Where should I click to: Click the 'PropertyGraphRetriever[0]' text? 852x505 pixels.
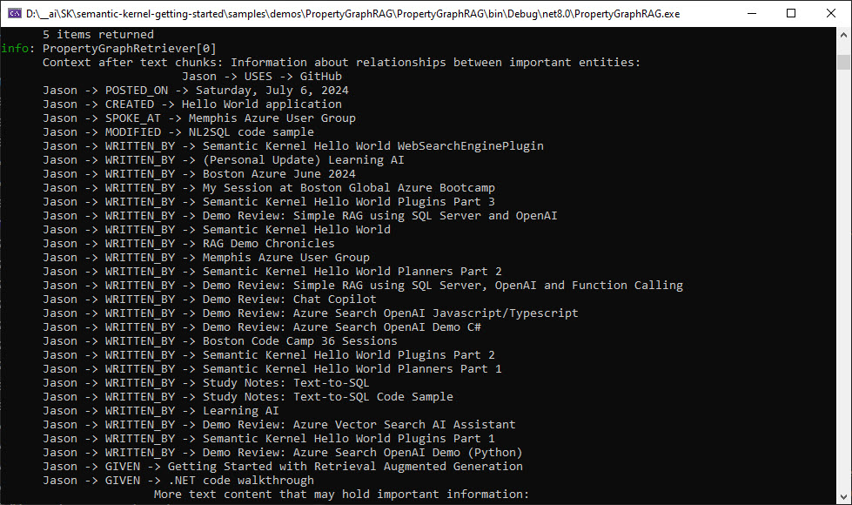coord(130,49)
